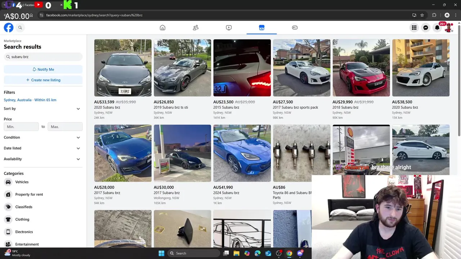Select the Electronics category icon

pyautogui.click(x=8, y=232)
